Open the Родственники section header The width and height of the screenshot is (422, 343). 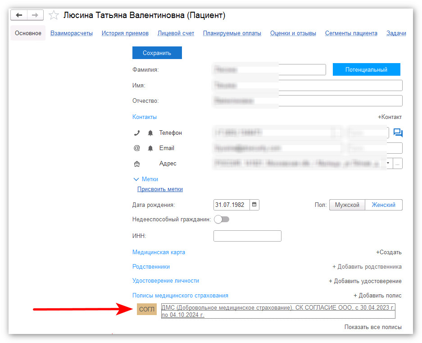pos(151,267)
